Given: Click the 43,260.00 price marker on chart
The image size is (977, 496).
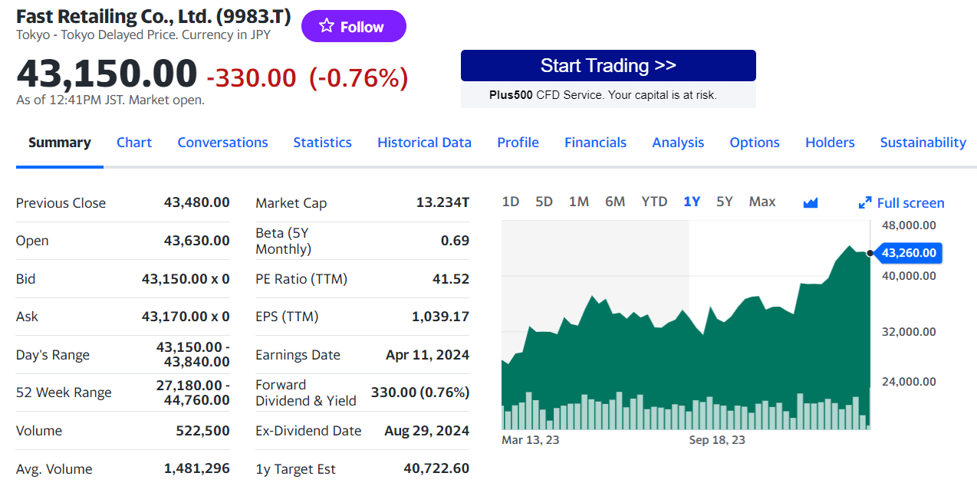Looking at the screenshot, I should click(908, 253).
